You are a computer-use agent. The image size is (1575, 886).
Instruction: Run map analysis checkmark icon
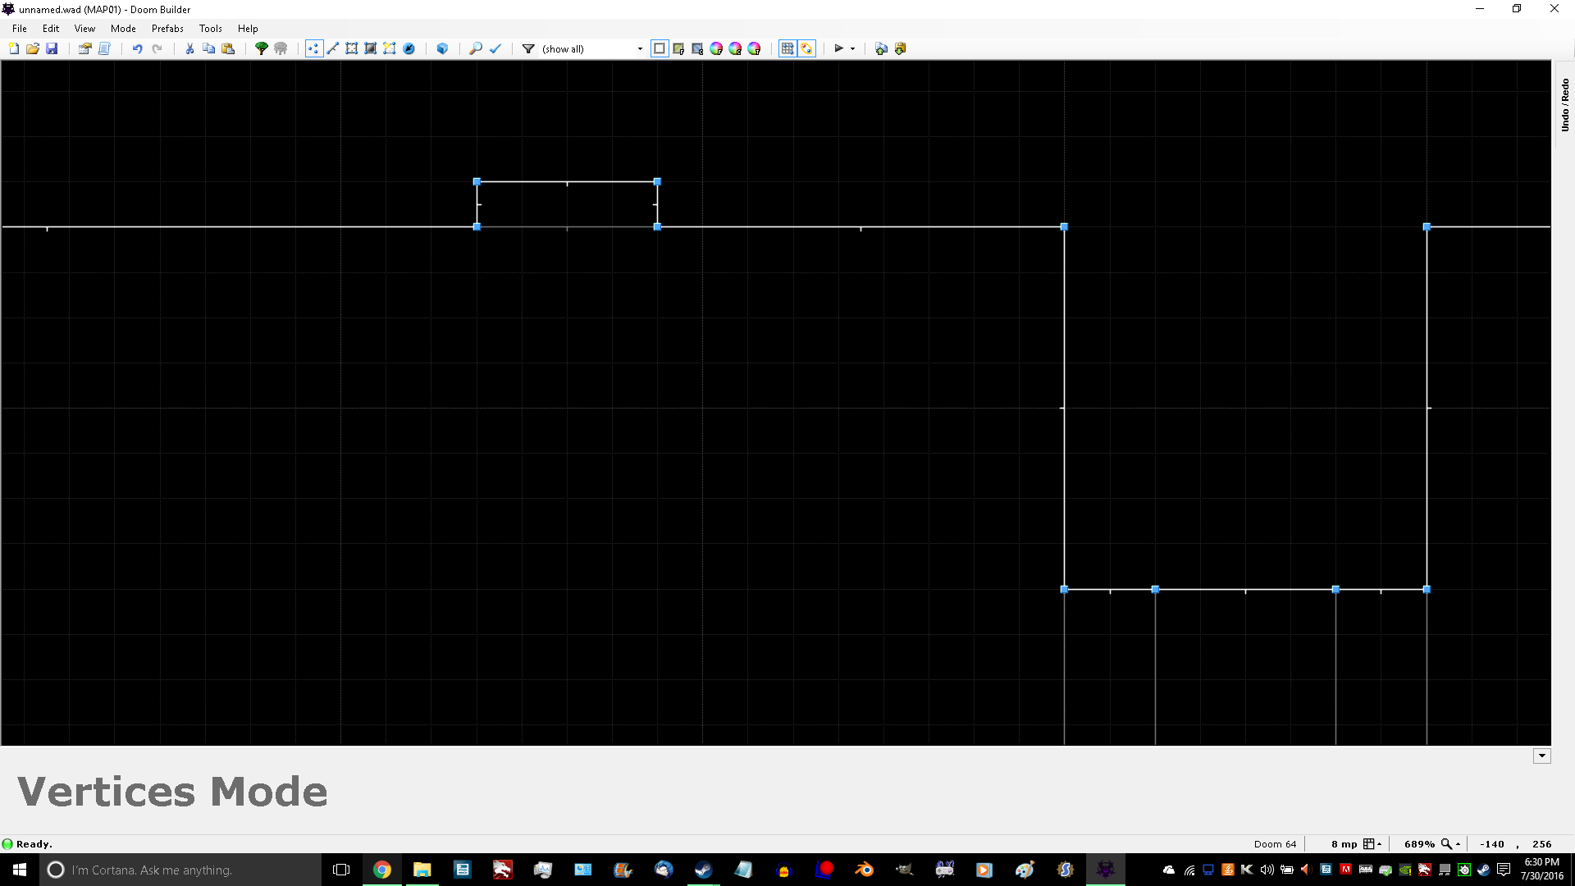(x=495, y=48)
